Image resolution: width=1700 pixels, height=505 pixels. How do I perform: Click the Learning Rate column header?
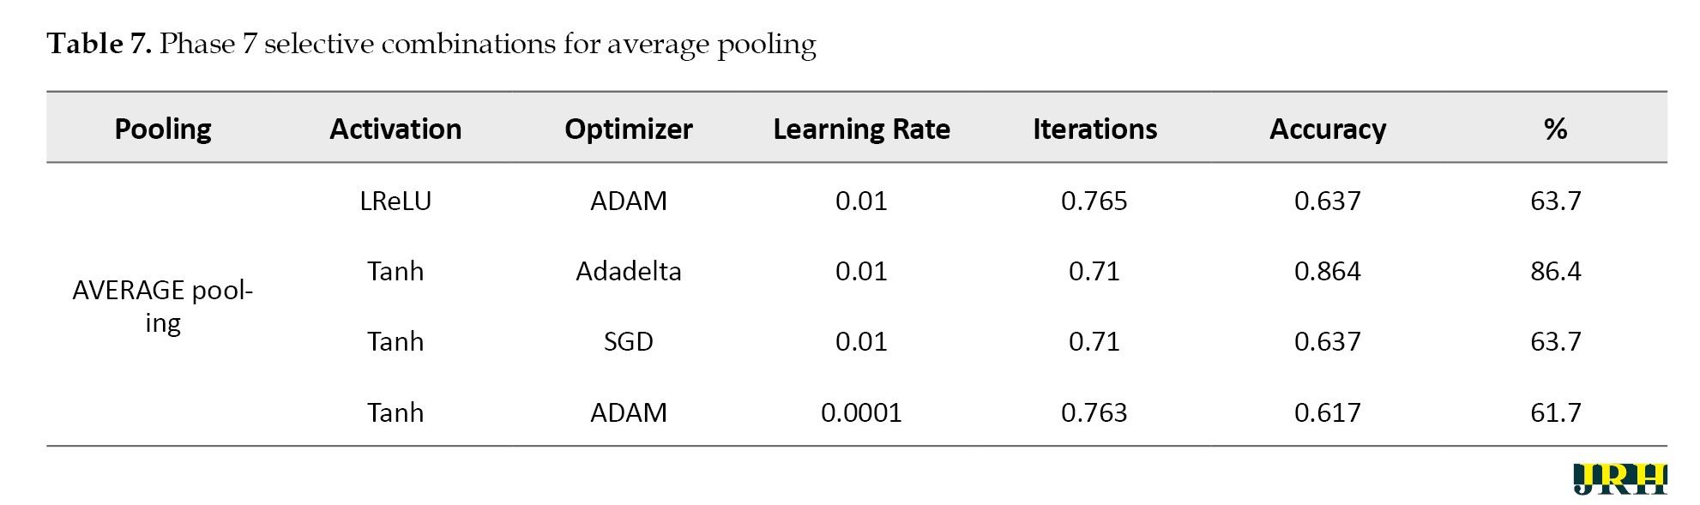861,129
